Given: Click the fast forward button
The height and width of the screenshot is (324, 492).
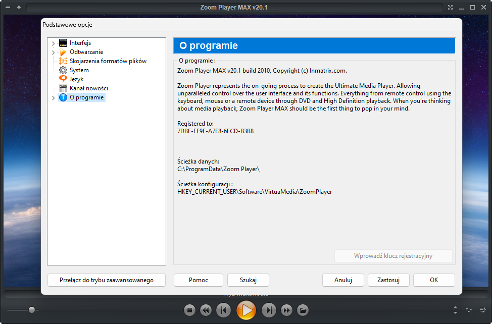Looking at the screenshot, I should coord(286,310).
